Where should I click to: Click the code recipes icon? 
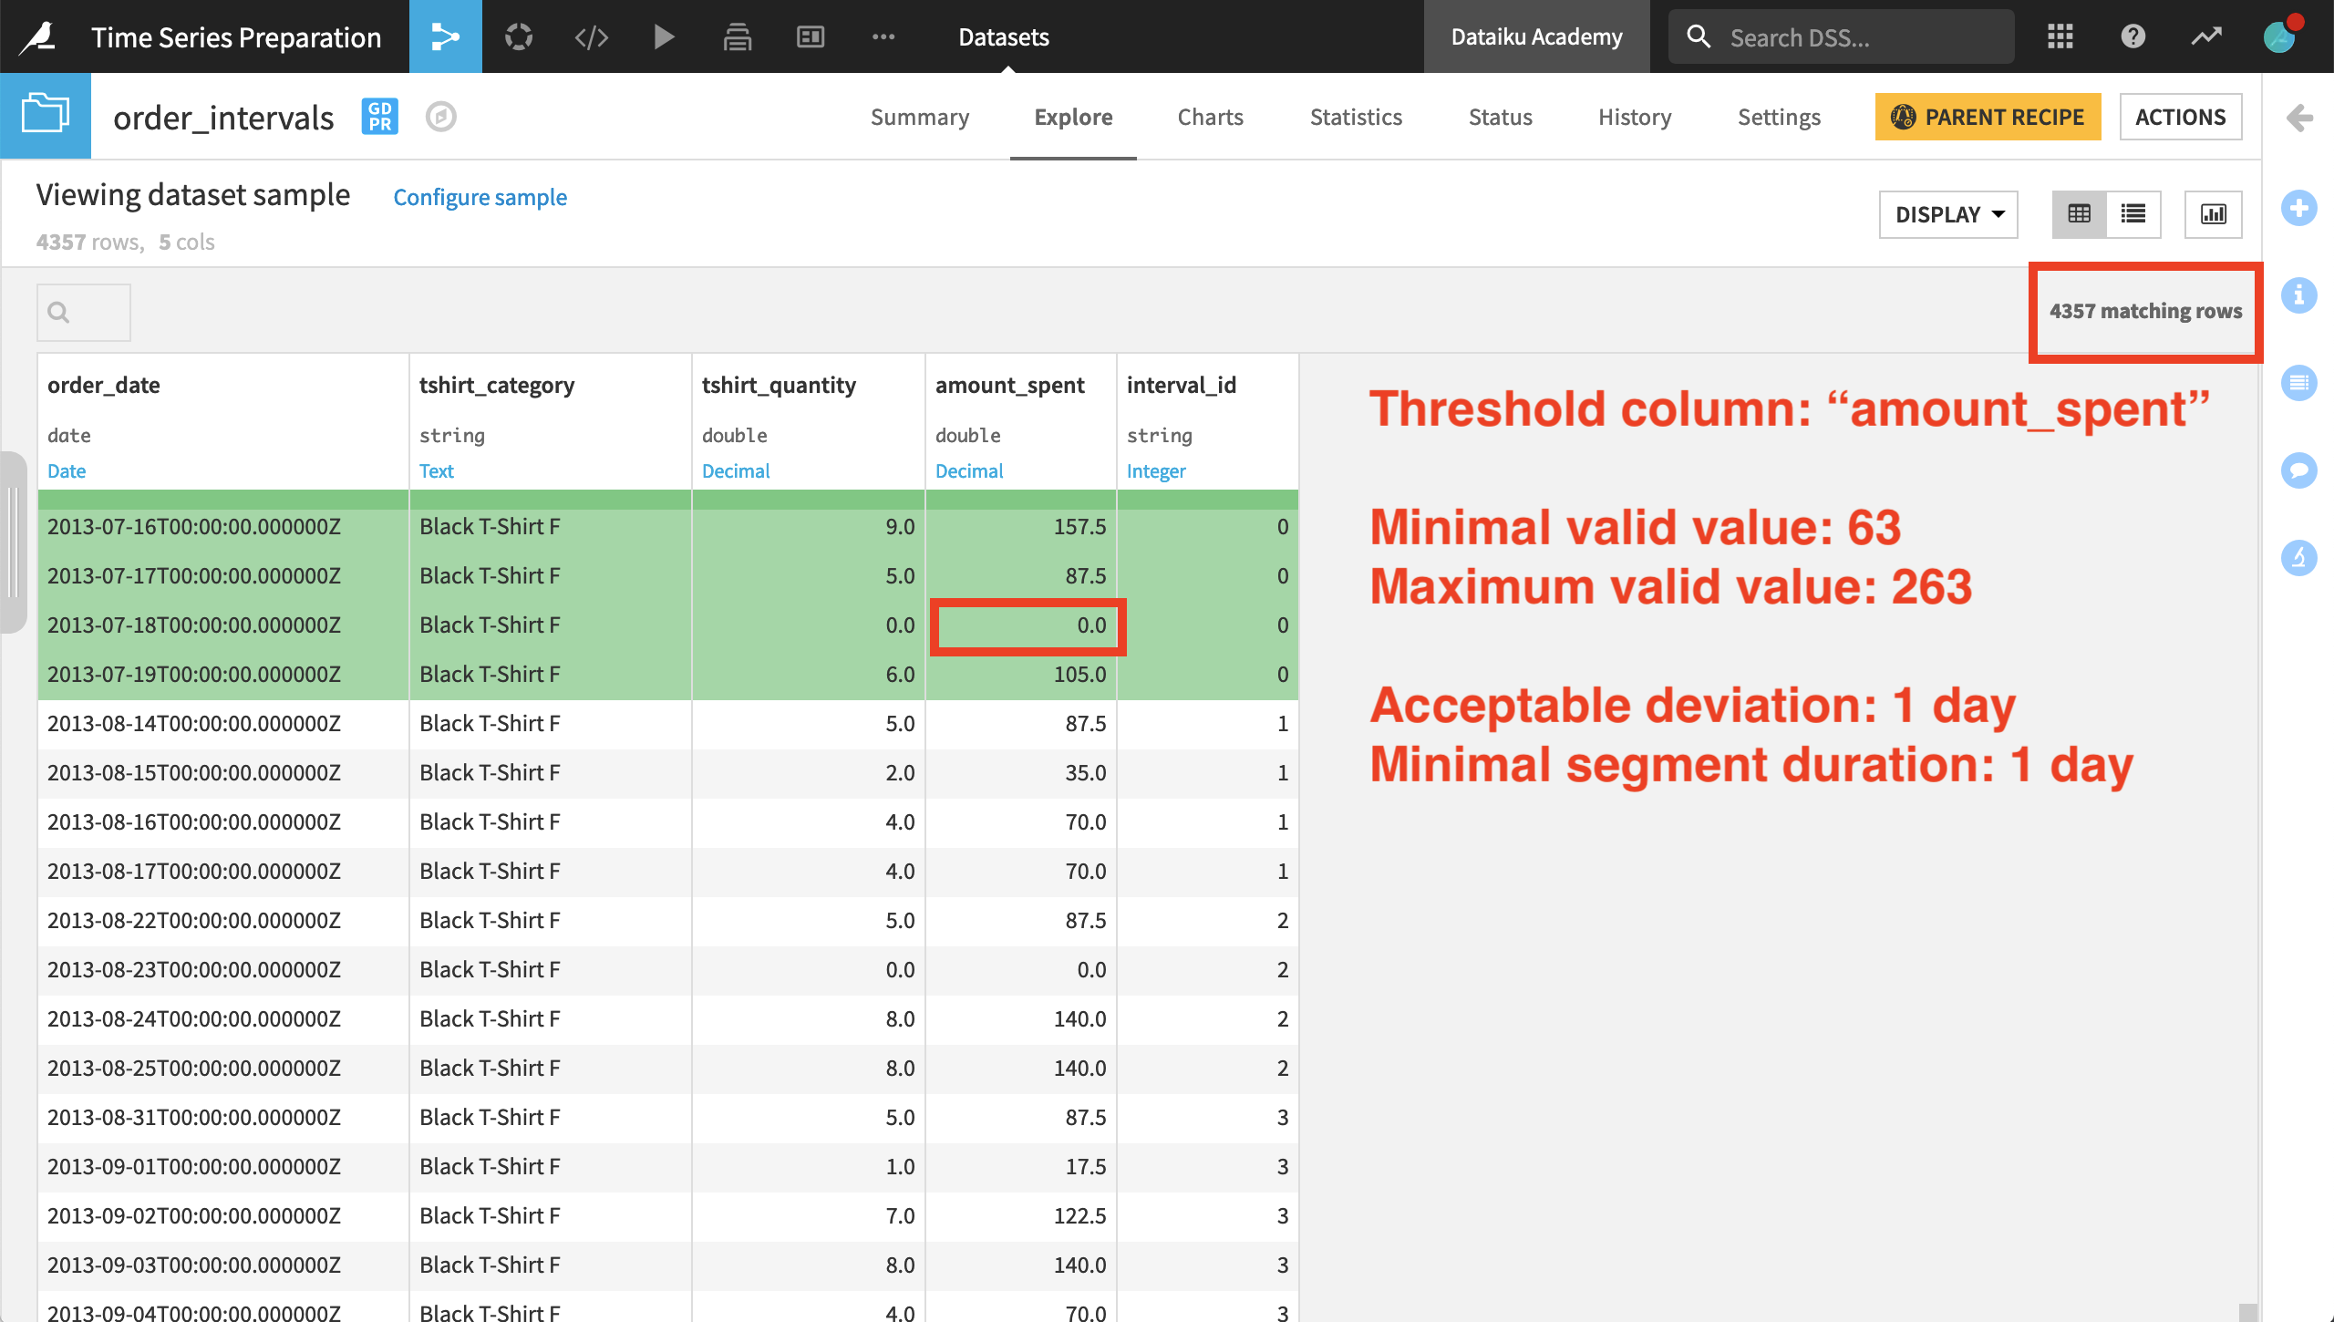click(591, 36)
